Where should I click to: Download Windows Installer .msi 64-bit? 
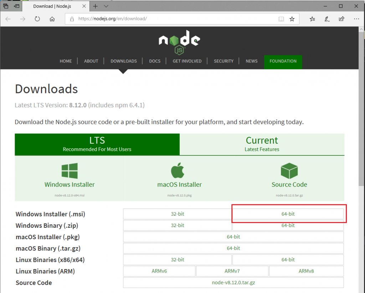288,214
